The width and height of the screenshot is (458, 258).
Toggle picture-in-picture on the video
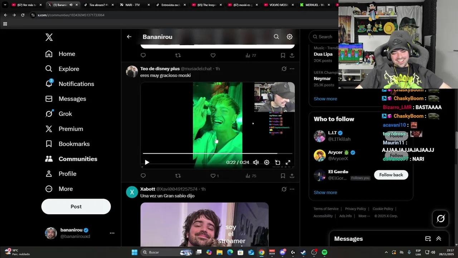tap(277, 162)
